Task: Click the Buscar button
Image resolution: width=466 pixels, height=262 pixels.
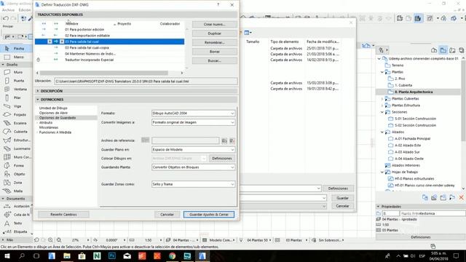Action: pyautogui.click(x=215, y=60)
